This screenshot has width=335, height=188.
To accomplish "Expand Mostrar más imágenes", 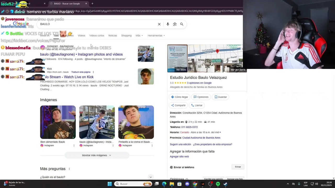I will click(x=97, y=155).
